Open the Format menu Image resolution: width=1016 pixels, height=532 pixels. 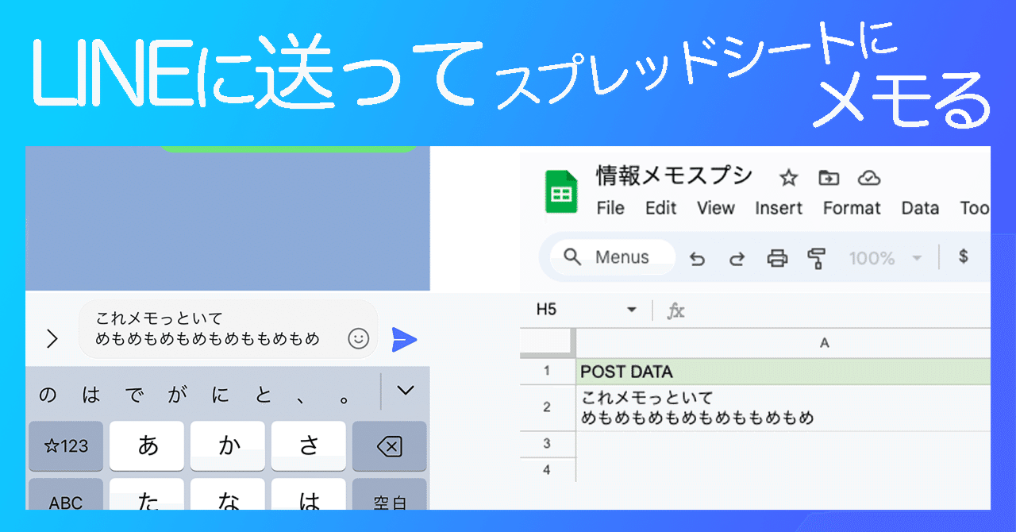click(852, 208)
